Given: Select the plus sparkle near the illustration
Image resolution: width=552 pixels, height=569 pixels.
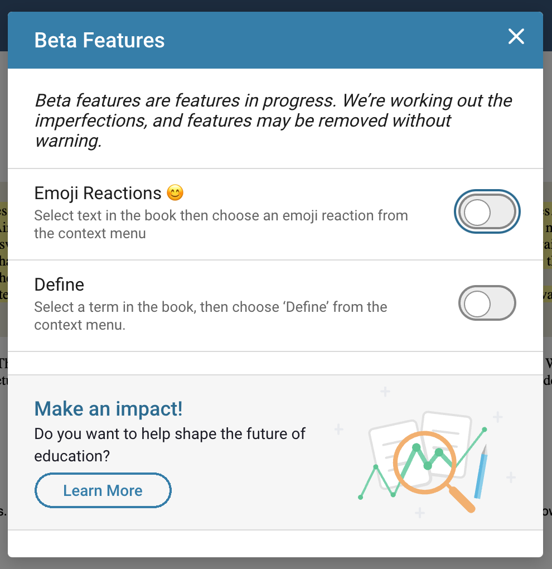Looking at the screenshot, I should coord(384,392).
